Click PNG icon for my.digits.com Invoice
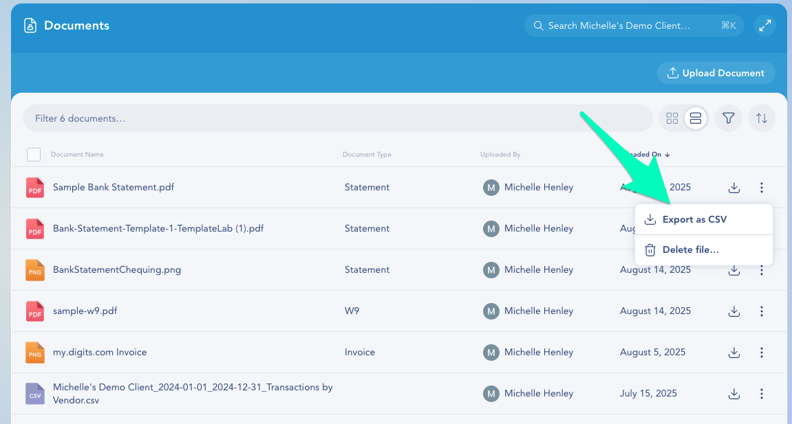The width and height of the screenshot is (792, 424). (35, 353)
